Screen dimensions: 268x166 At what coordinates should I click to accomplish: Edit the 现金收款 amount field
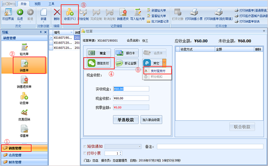click(131, 98)
